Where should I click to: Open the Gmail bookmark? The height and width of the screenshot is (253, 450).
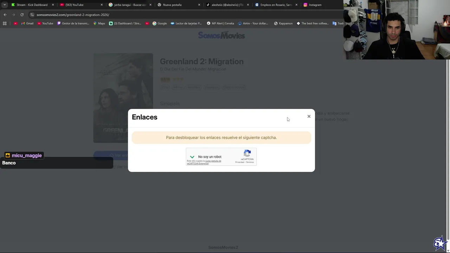27,24
